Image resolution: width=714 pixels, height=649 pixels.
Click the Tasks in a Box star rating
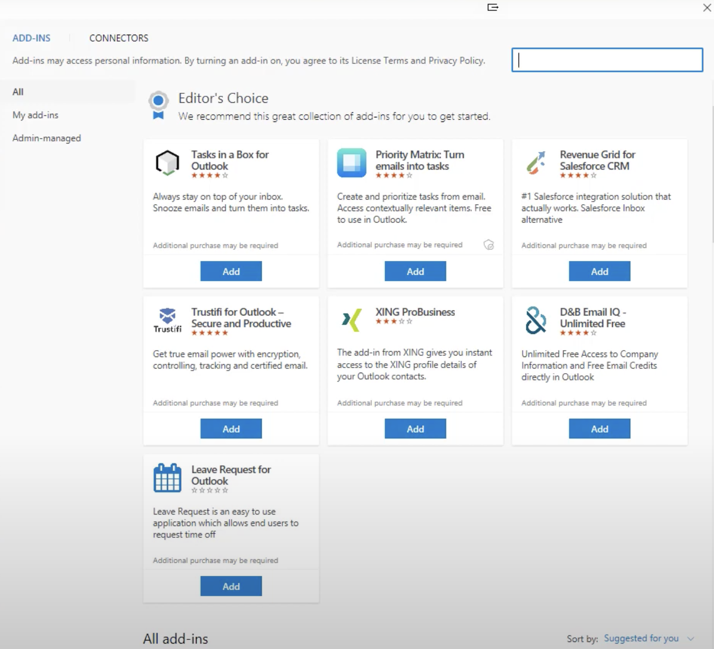click(210, 176)
